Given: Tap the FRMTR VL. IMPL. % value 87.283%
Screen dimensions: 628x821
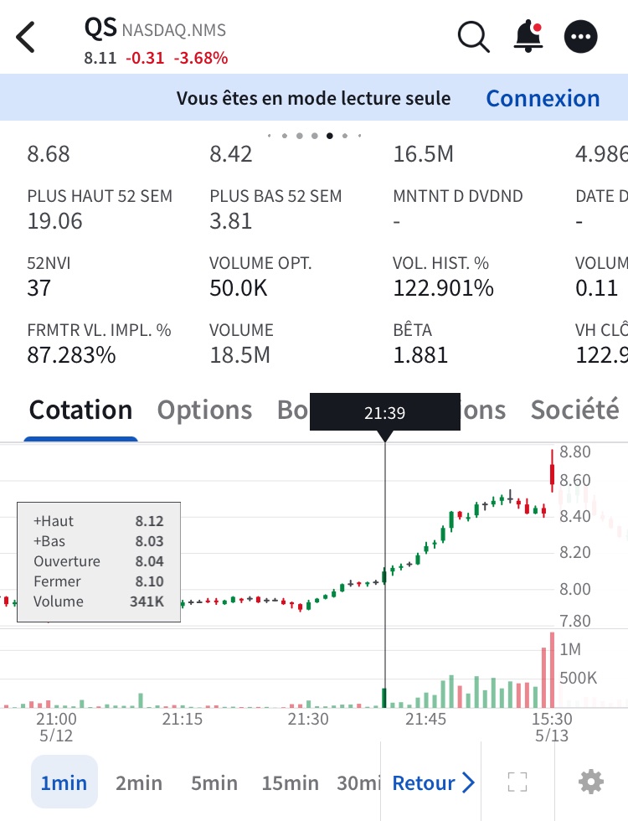Looking at the screenshot, I should 72,355.
